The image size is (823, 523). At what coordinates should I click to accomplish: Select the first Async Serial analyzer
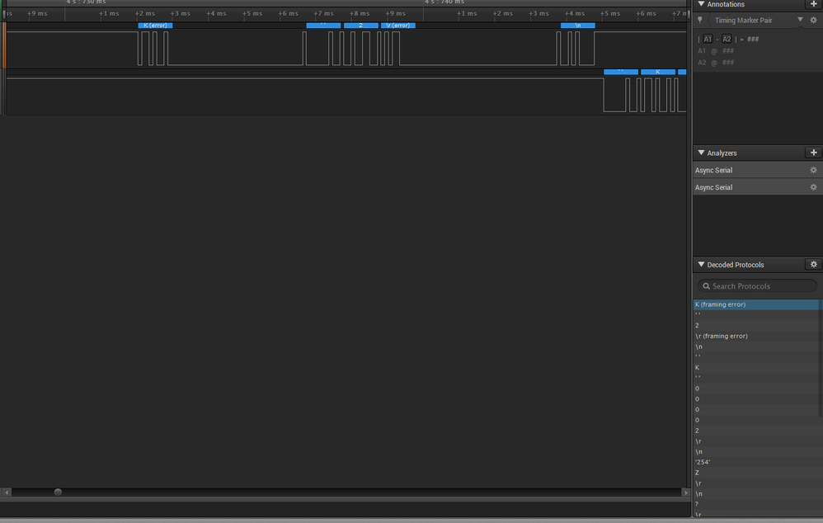point(757,170)
